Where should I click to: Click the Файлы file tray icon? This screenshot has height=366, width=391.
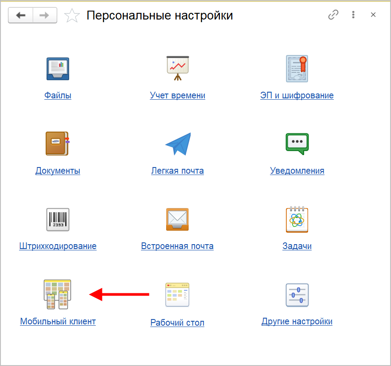tap(58, 69)
